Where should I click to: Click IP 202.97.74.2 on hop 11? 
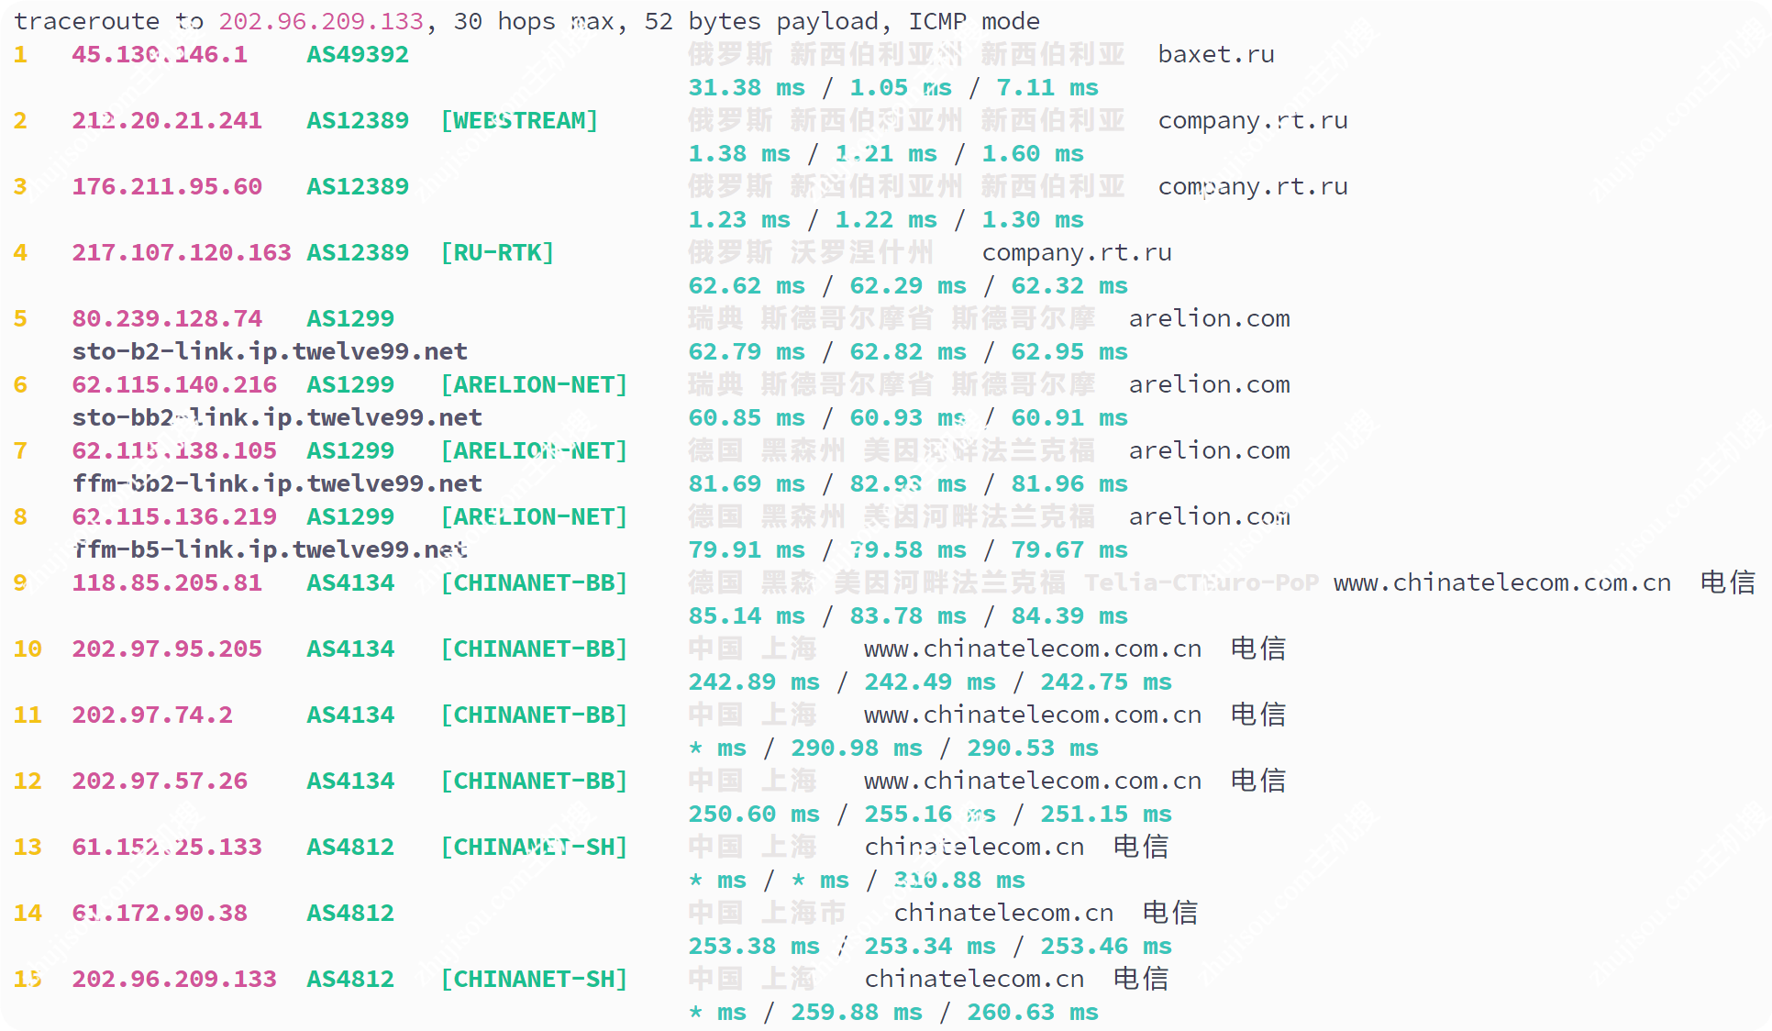[152, 715]
